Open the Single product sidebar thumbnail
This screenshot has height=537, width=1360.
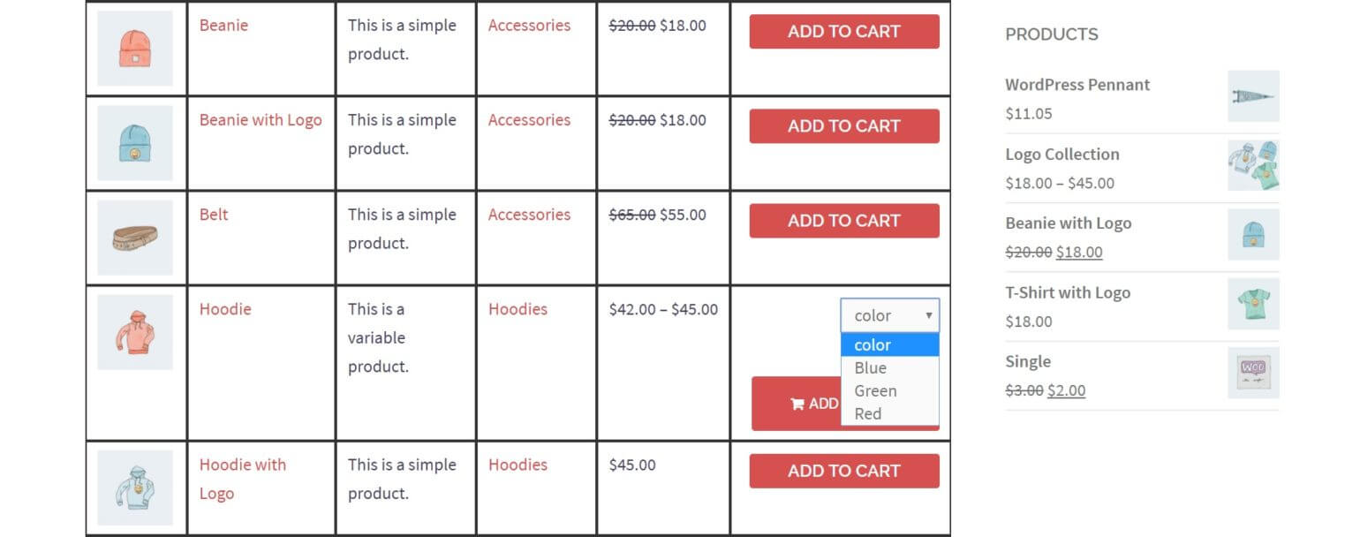(1254, 372)
